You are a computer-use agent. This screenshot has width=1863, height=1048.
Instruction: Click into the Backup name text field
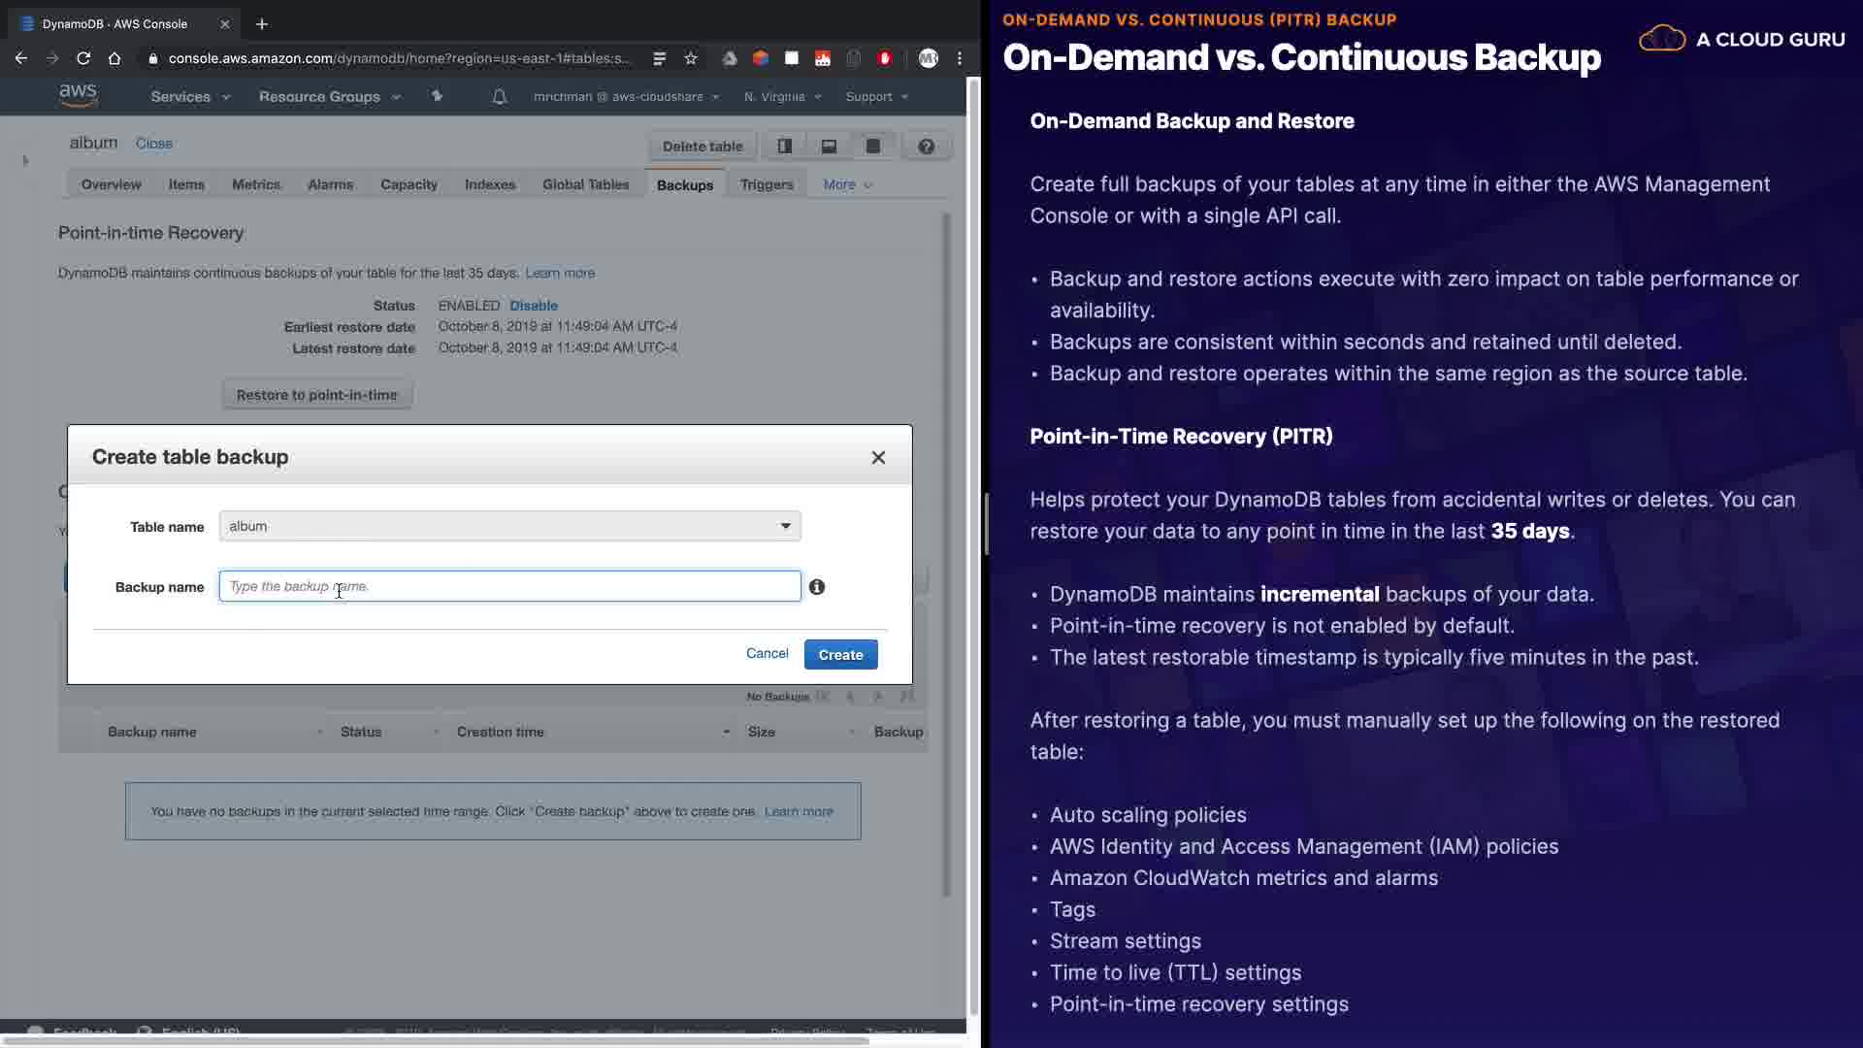pyautogui.click(x=509, y=586)
